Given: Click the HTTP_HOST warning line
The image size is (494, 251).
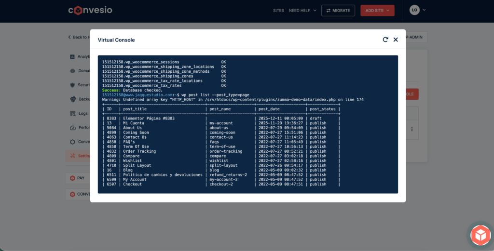Looking at the screenshot, I should click(233, 99).
